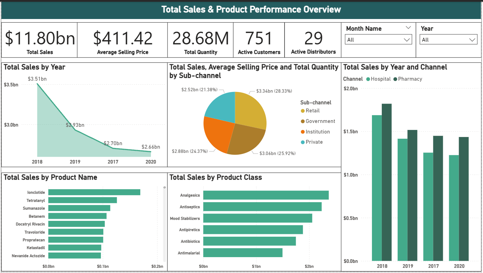483x273 pixels.
Task: Select the Ionclotide product bar
Action: (94, 192)
